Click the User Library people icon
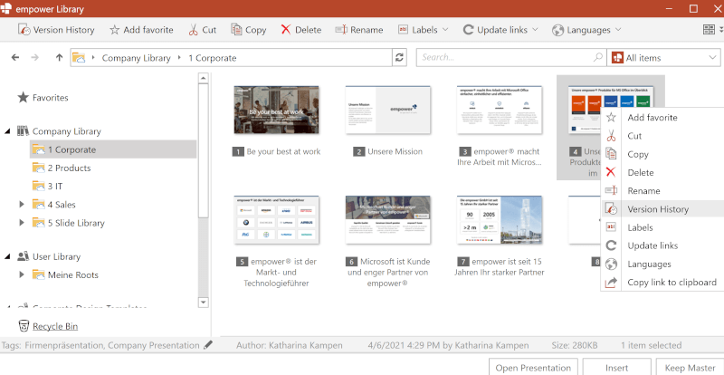Viewport: 724px width, 375px height. click(x=24, y=256)
